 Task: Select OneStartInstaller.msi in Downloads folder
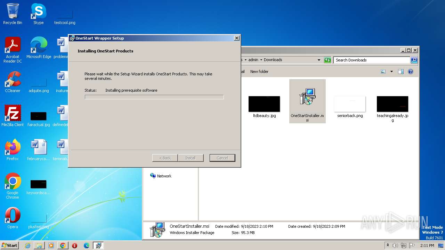pyautogui.click(x=307, y=101)
